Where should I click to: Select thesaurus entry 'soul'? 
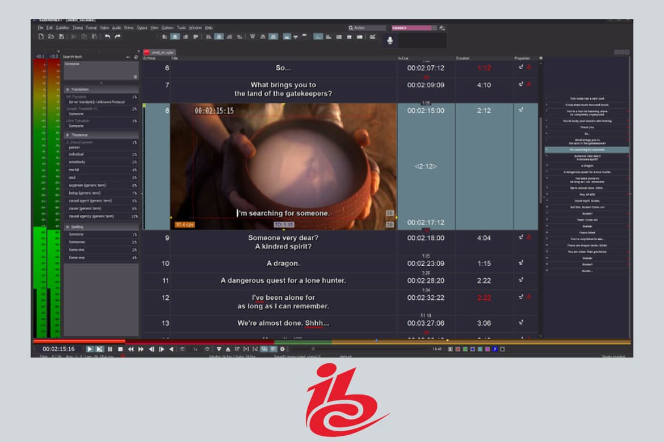tap(72, 177)
